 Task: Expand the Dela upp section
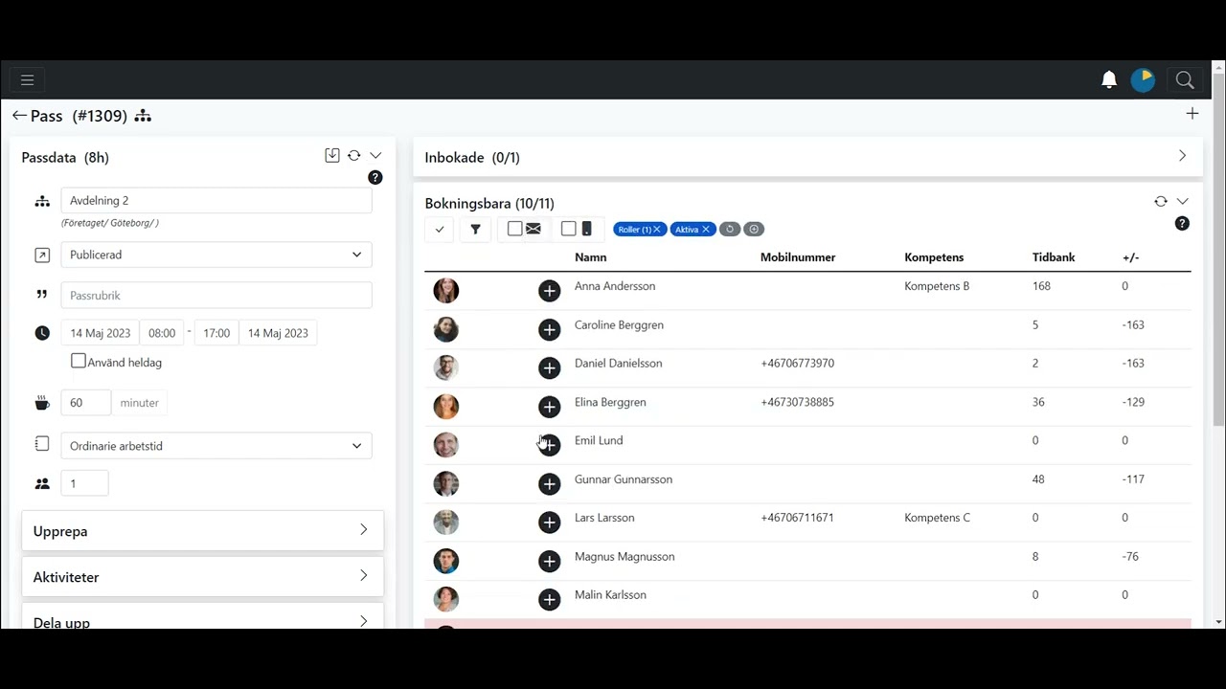click(x=202, y=616)
